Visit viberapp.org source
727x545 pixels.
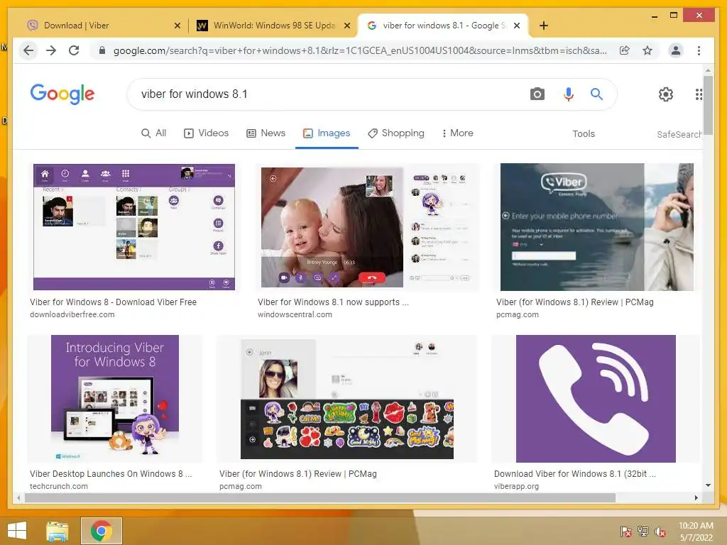[517, 486]
